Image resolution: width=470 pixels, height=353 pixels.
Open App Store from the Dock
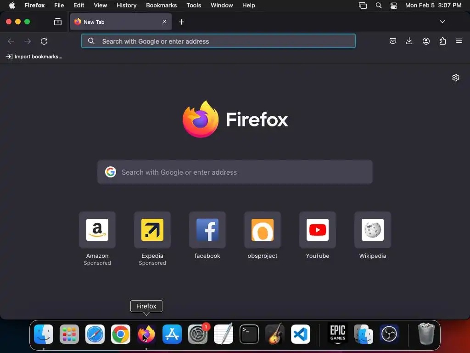[172, 334]
